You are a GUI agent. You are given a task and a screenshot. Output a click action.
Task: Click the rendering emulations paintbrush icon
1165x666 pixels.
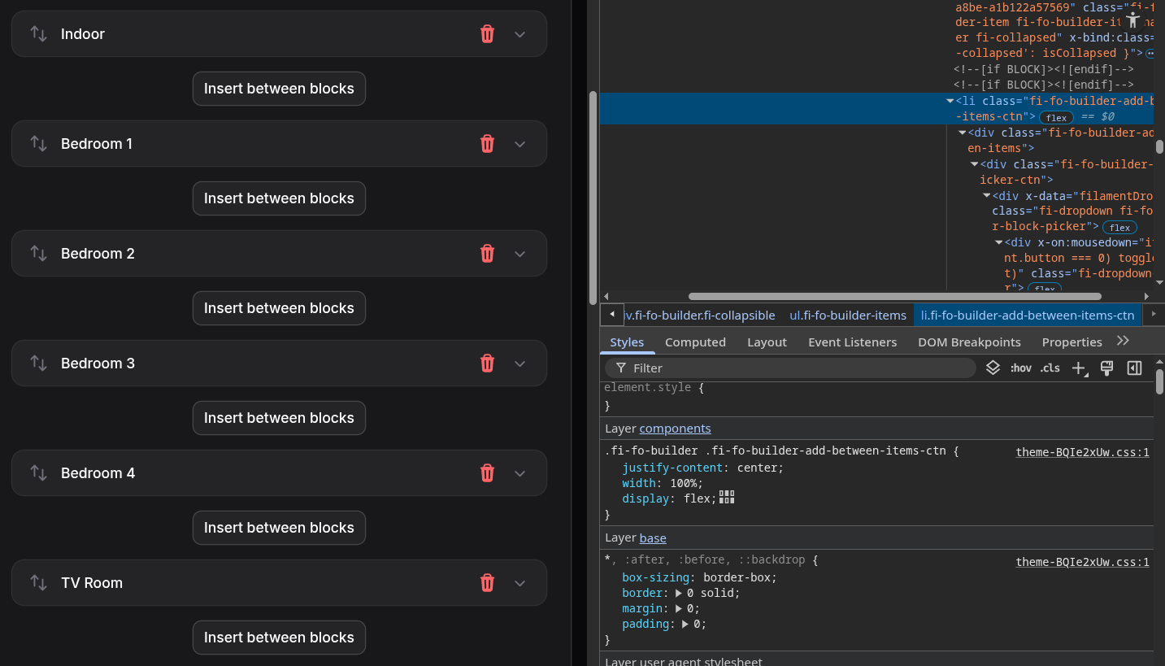coord(1106,368)
